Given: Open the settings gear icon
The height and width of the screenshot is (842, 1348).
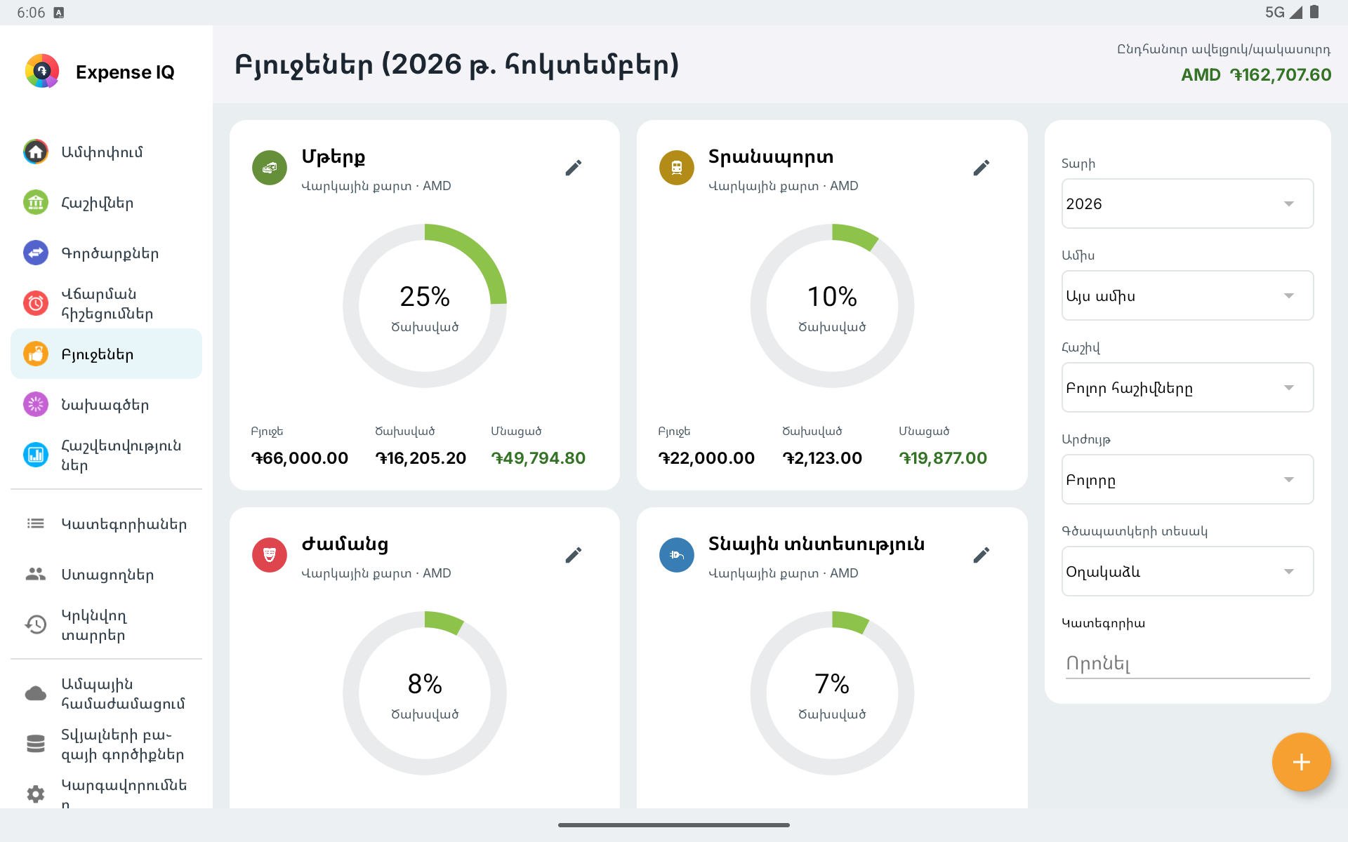Looking at the screenshot, I should point(36,794).
